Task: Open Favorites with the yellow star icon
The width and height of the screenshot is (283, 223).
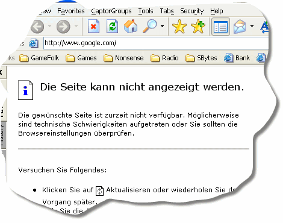Action: pos(179,27)
